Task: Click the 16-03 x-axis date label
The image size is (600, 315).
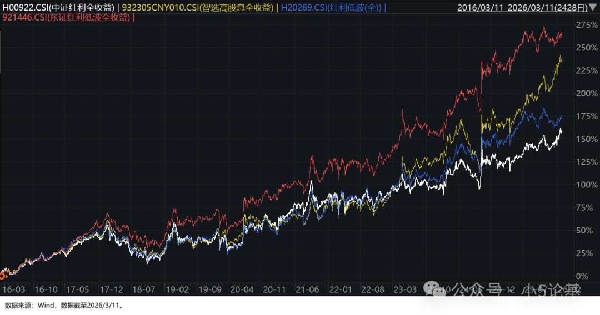Action: (13, 289)
